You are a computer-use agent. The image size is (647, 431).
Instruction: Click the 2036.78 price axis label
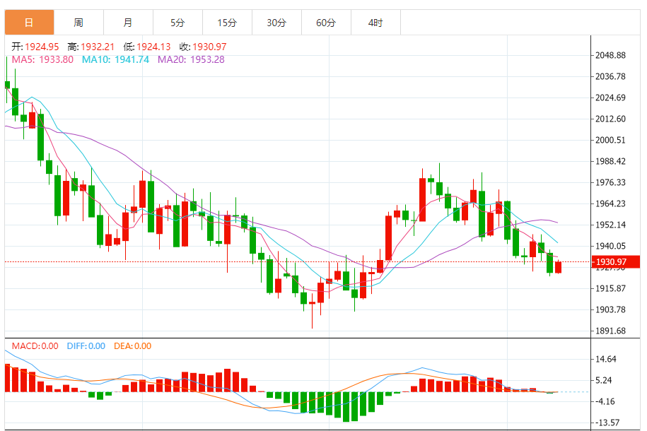coord(610,76)
